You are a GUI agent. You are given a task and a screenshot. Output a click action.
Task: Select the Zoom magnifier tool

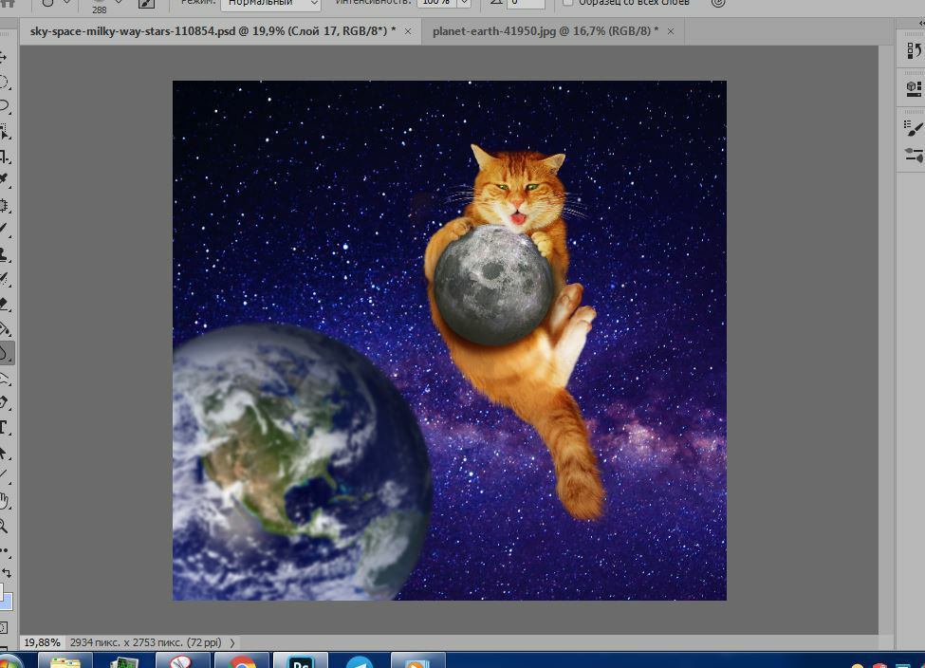pos(4,526)
